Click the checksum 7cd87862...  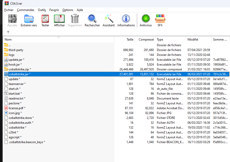point(220,59)
